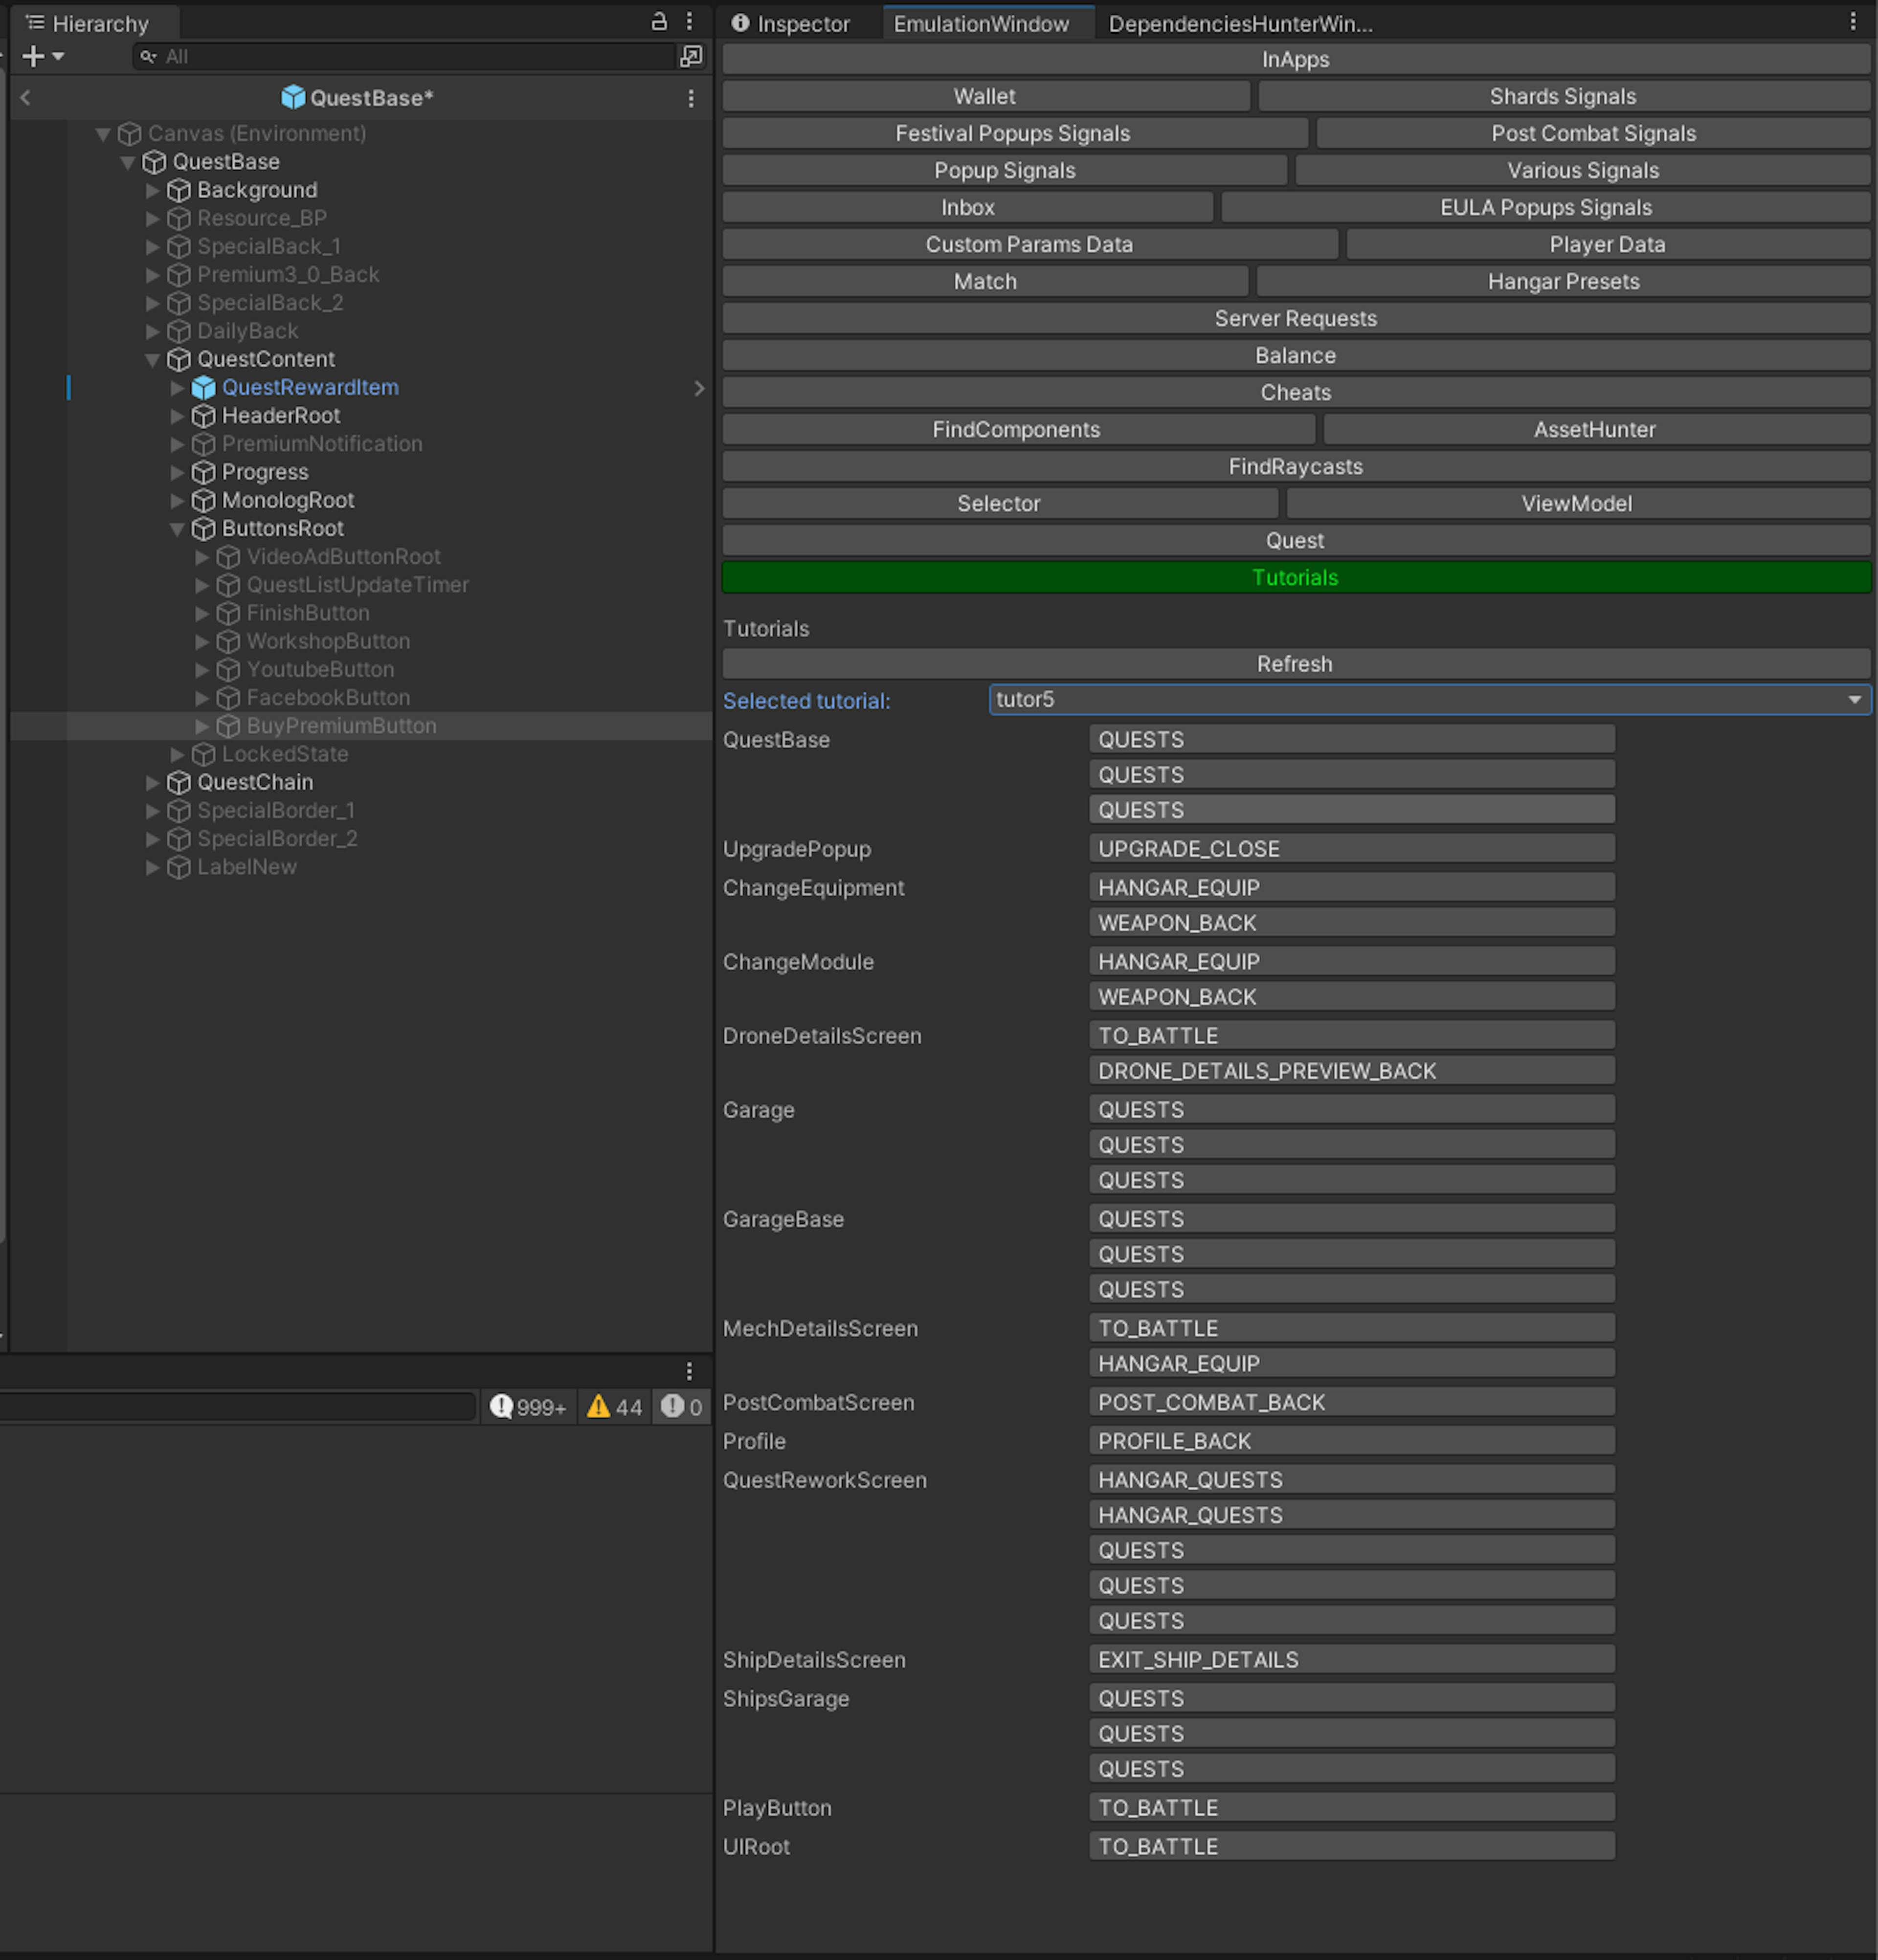Click the scene search toggle icon in Hierarchy
The width and height of the screenshot is (1878, 1960).
pos(691,57)
